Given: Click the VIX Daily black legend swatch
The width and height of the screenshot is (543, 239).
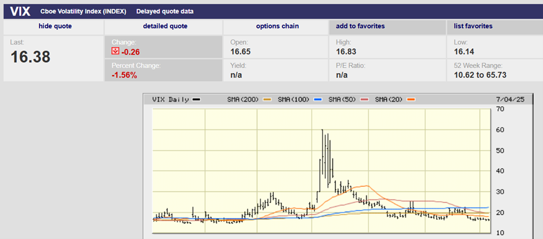Looking at the screenshot, I should coord(196,100).
